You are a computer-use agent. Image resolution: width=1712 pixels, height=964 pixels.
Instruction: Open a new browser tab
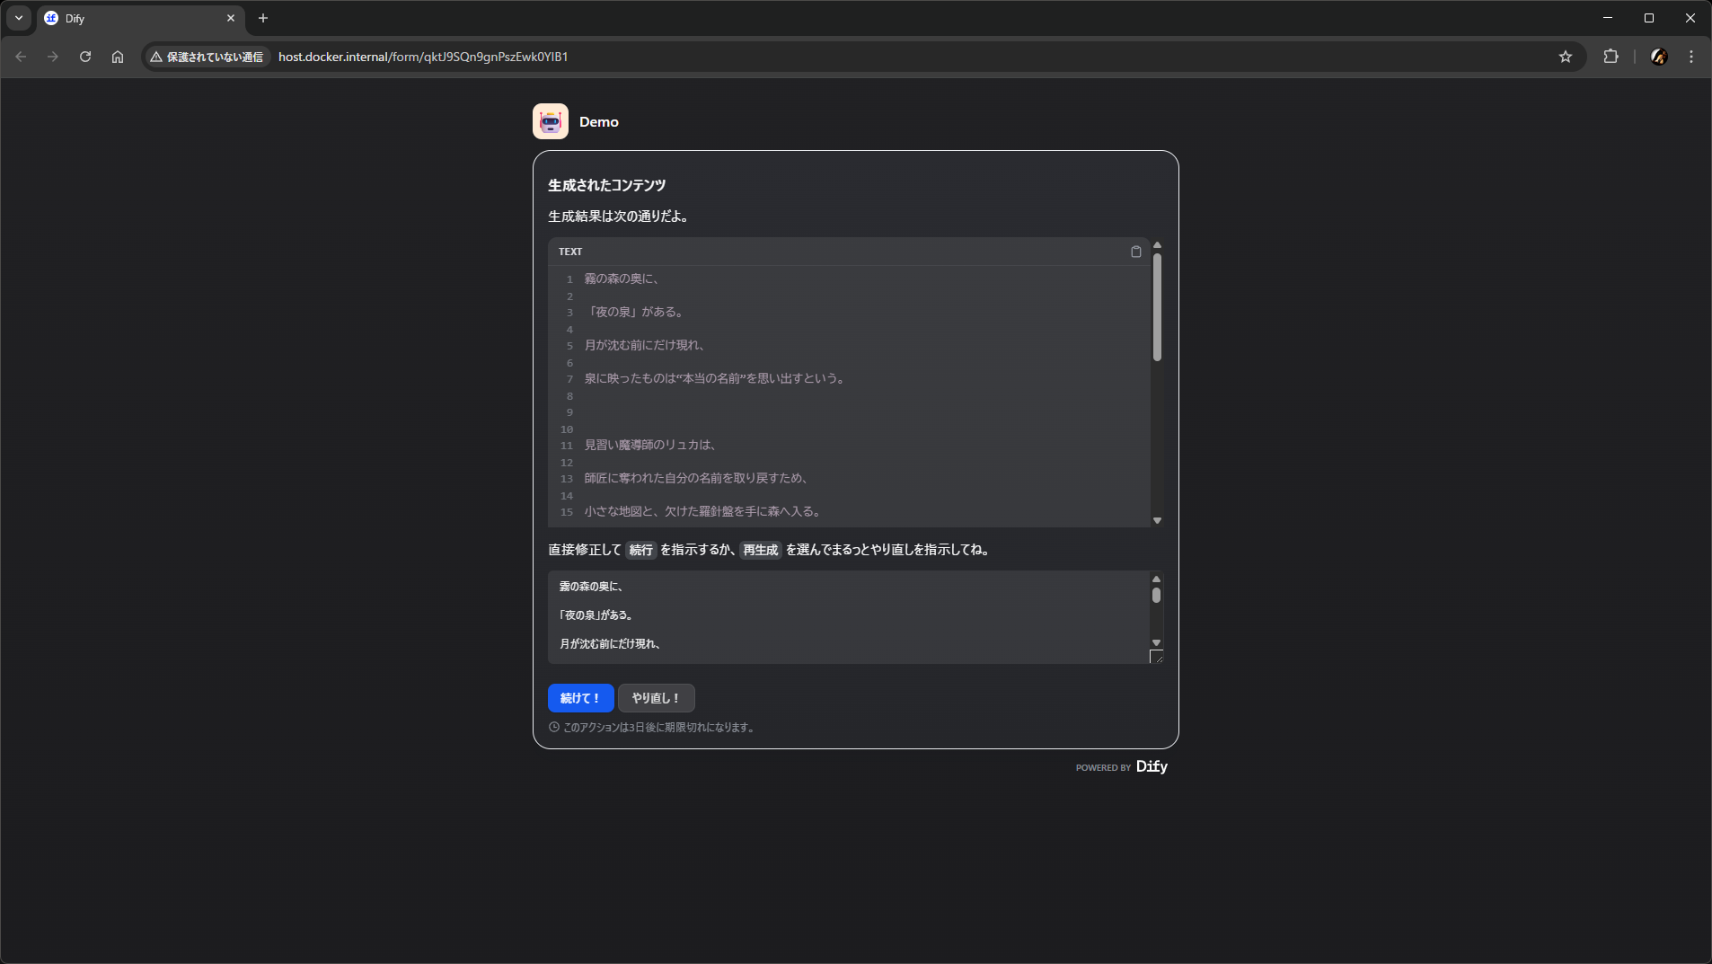tap(263, 18)
